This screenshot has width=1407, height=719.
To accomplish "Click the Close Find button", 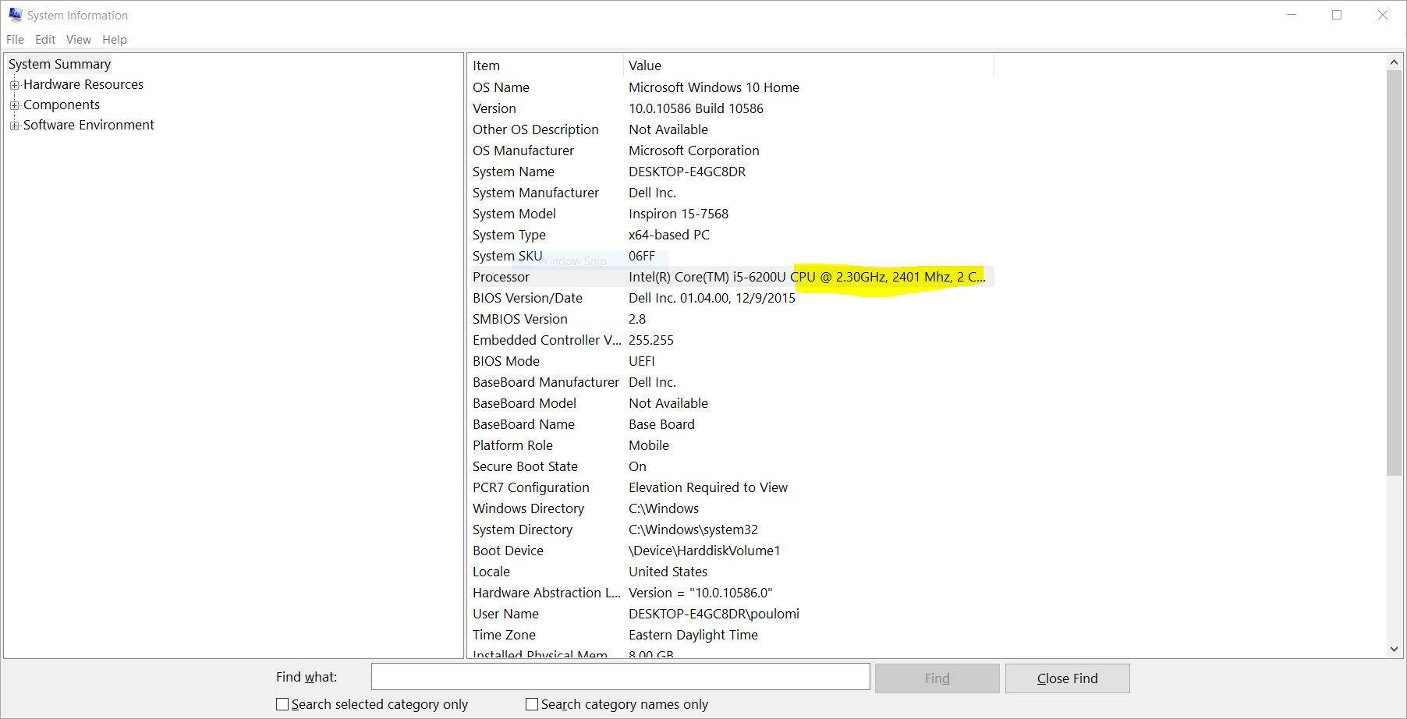I will coord(1067,678).
